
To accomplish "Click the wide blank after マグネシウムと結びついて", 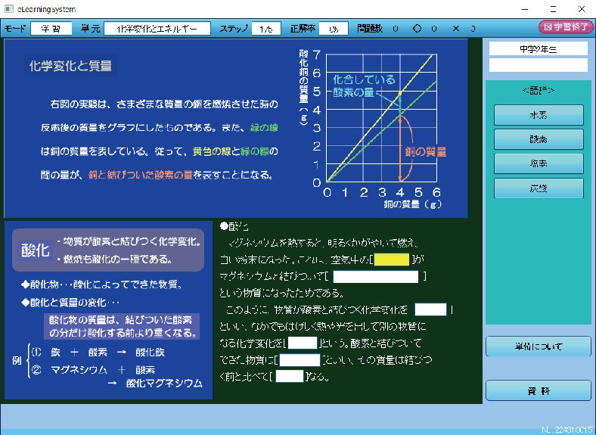I will [x=376, y=277].
